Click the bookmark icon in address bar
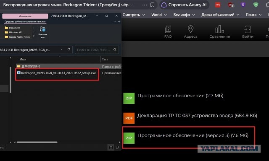 (x=152, y=5)
